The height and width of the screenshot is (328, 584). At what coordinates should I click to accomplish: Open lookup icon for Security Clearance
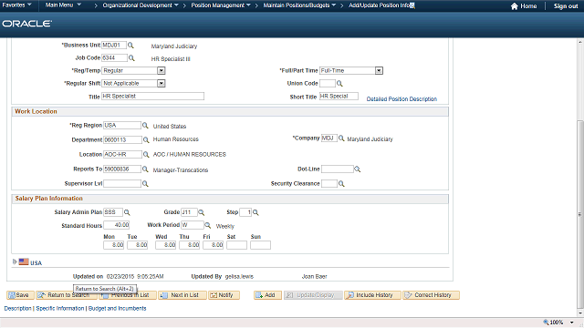pyautogui.click(x=341, y=184)
